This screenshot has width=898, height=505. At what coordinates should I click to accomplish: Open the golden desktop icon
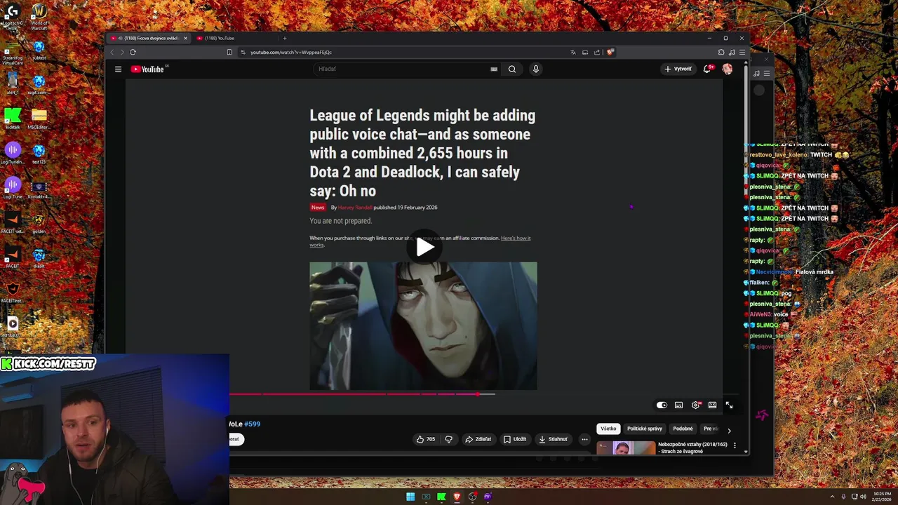click(x=39, y=222)
